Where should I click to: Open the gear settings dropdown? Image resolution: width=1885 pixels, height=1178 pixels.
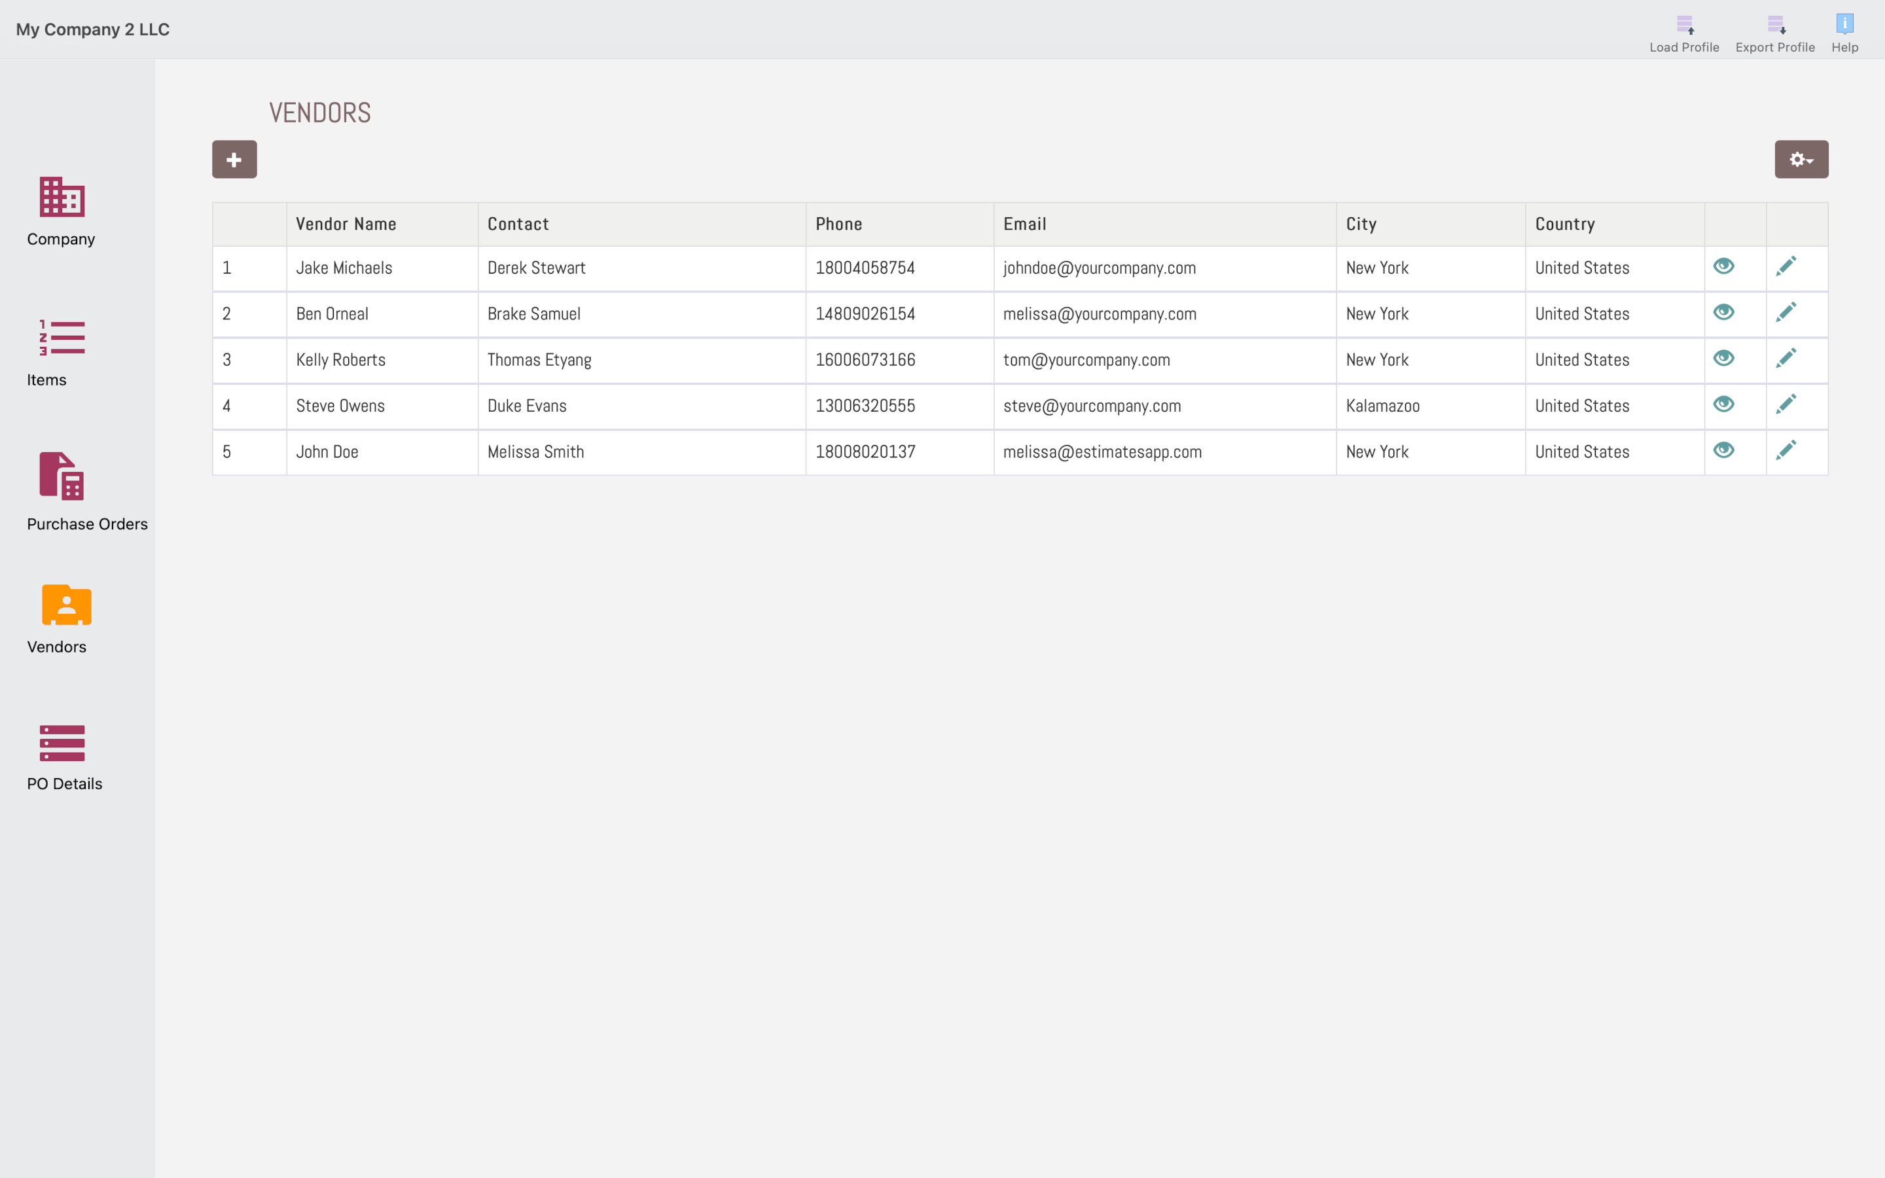(x=1801, y=160)
